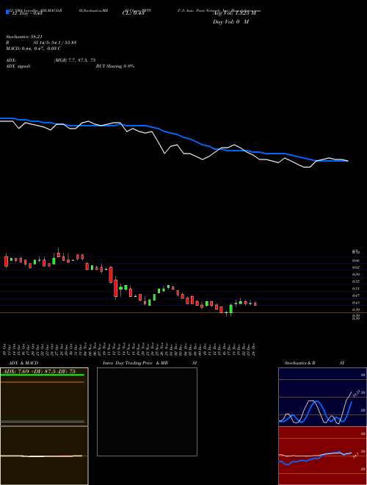Screen dimensions: 367x485
Task: Select the 'Stochastics: 58.21' header readout
Action: tap(24, 37)
